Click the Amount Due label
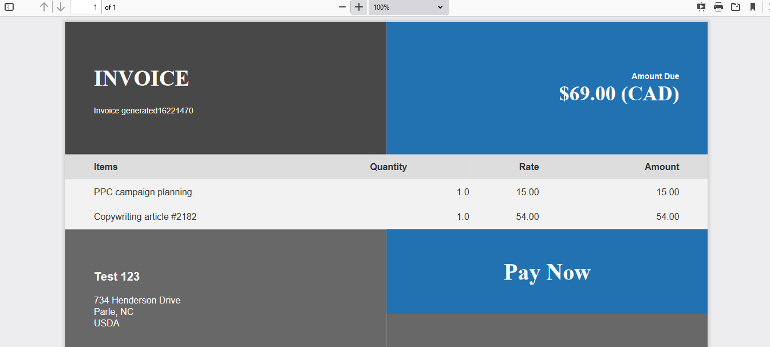This screenshot has height=347, width=770. pos(656,76)
